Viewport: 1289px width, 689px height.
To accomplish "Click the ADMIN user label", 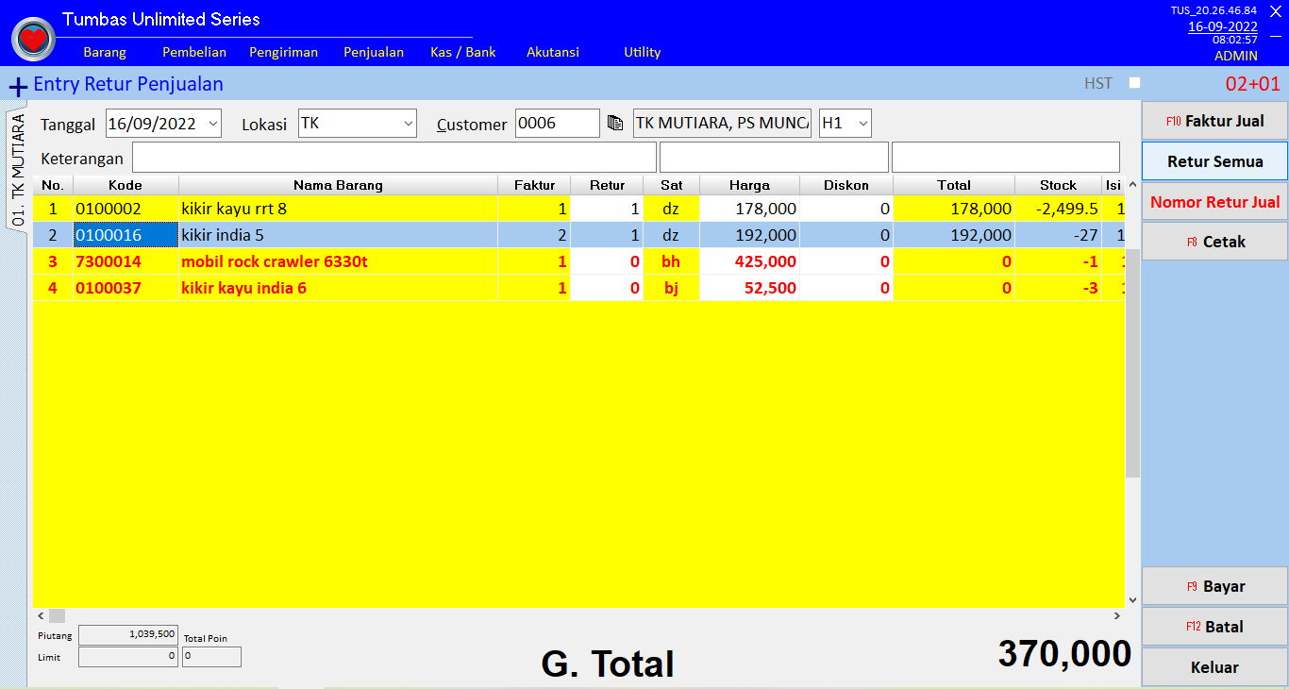I will pos(1235,56).
